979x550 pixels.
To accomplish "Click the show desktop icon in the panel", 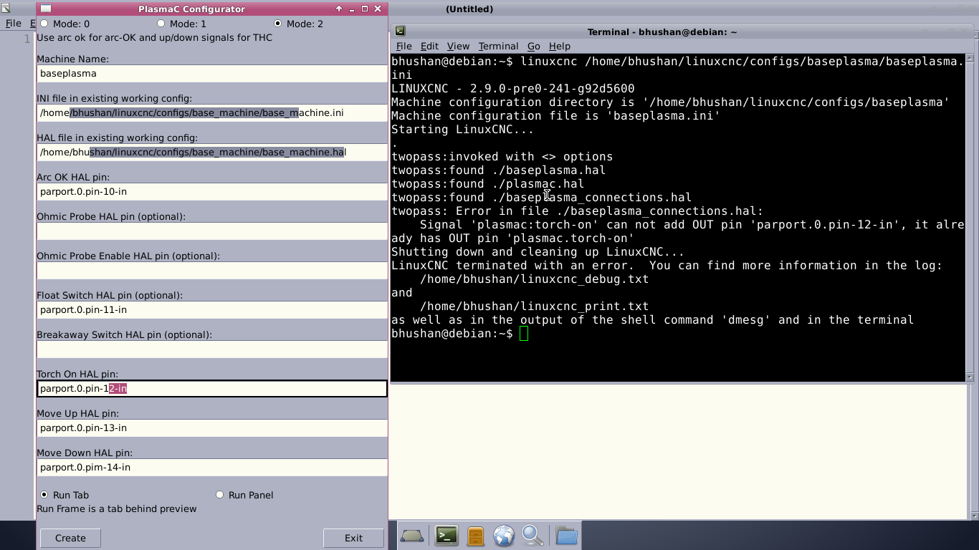I will tap(412, 536).
